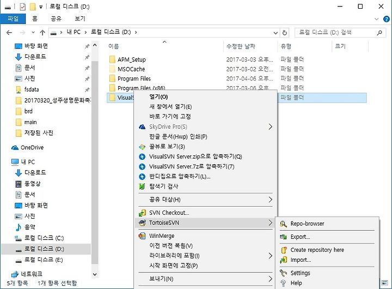Screen dimensions: 392x289
Task: Click the search magnifier icon
Action: point(379,33)
